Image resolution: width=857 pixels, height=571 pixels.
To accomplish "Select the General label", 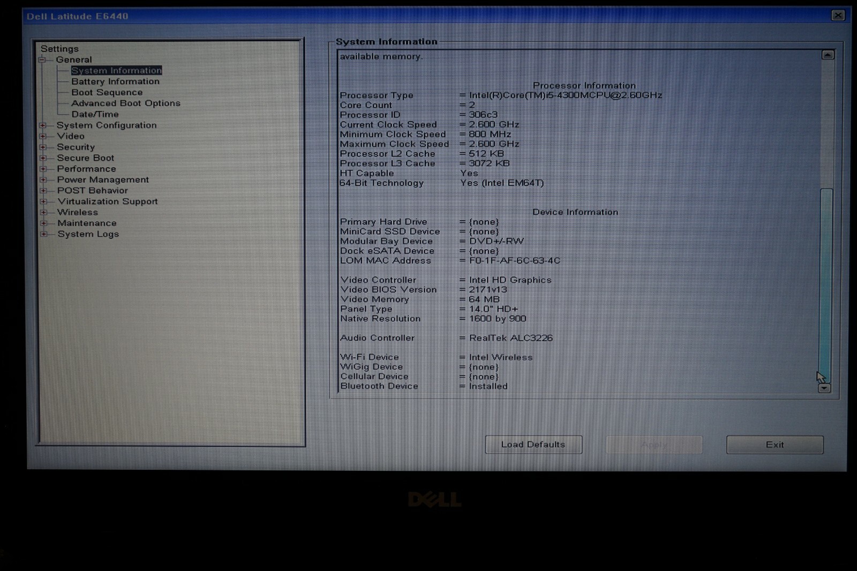I will 74,60.
